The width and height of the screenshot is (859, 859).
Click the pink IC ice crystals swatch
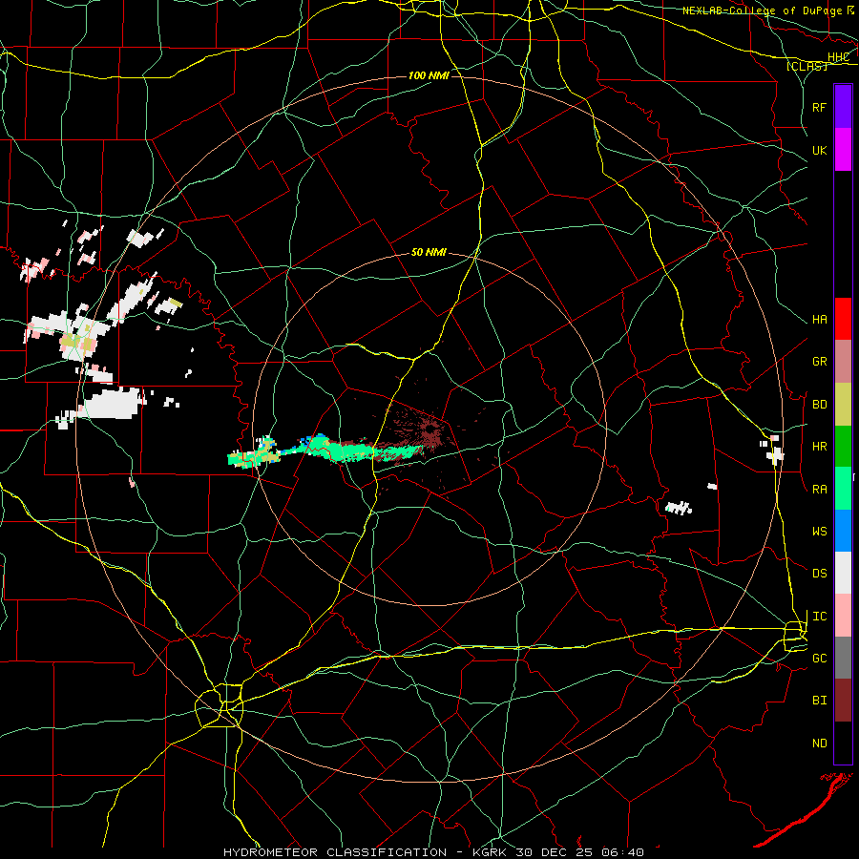(x=843, y=616)
